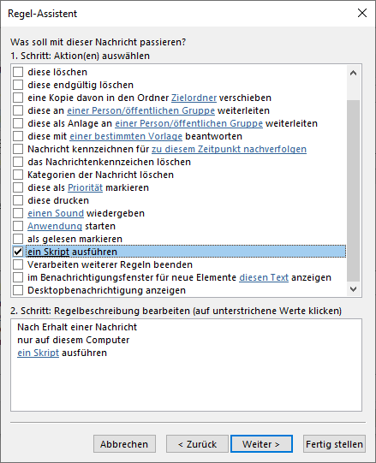Click 'diesen Text' link

coord(264,277)
